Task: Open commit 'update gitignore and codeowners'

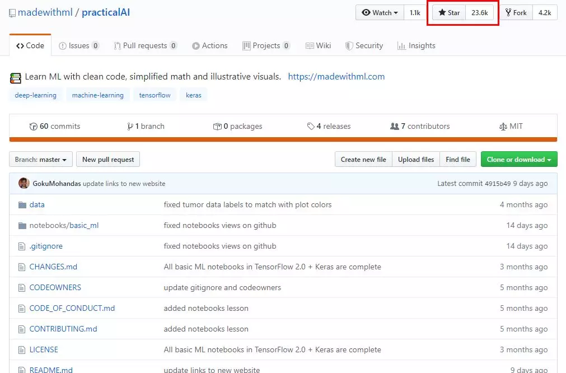Action: [222, 288]
